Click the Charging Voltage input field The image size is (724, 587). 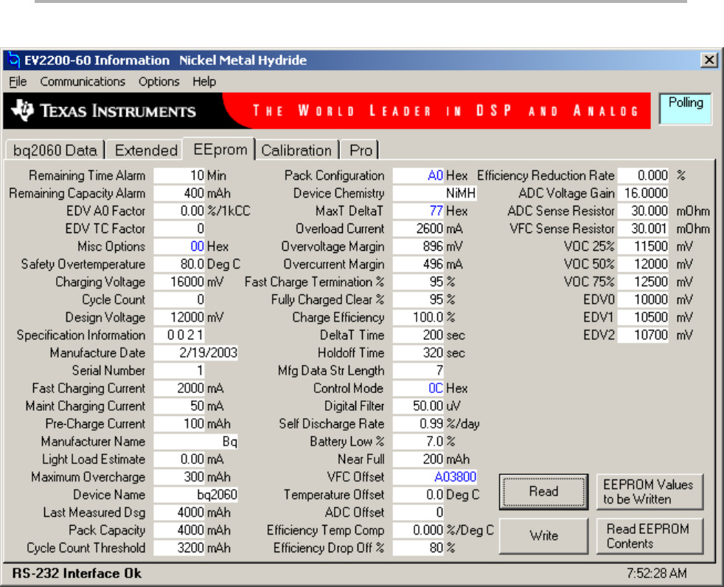[179, 282]
